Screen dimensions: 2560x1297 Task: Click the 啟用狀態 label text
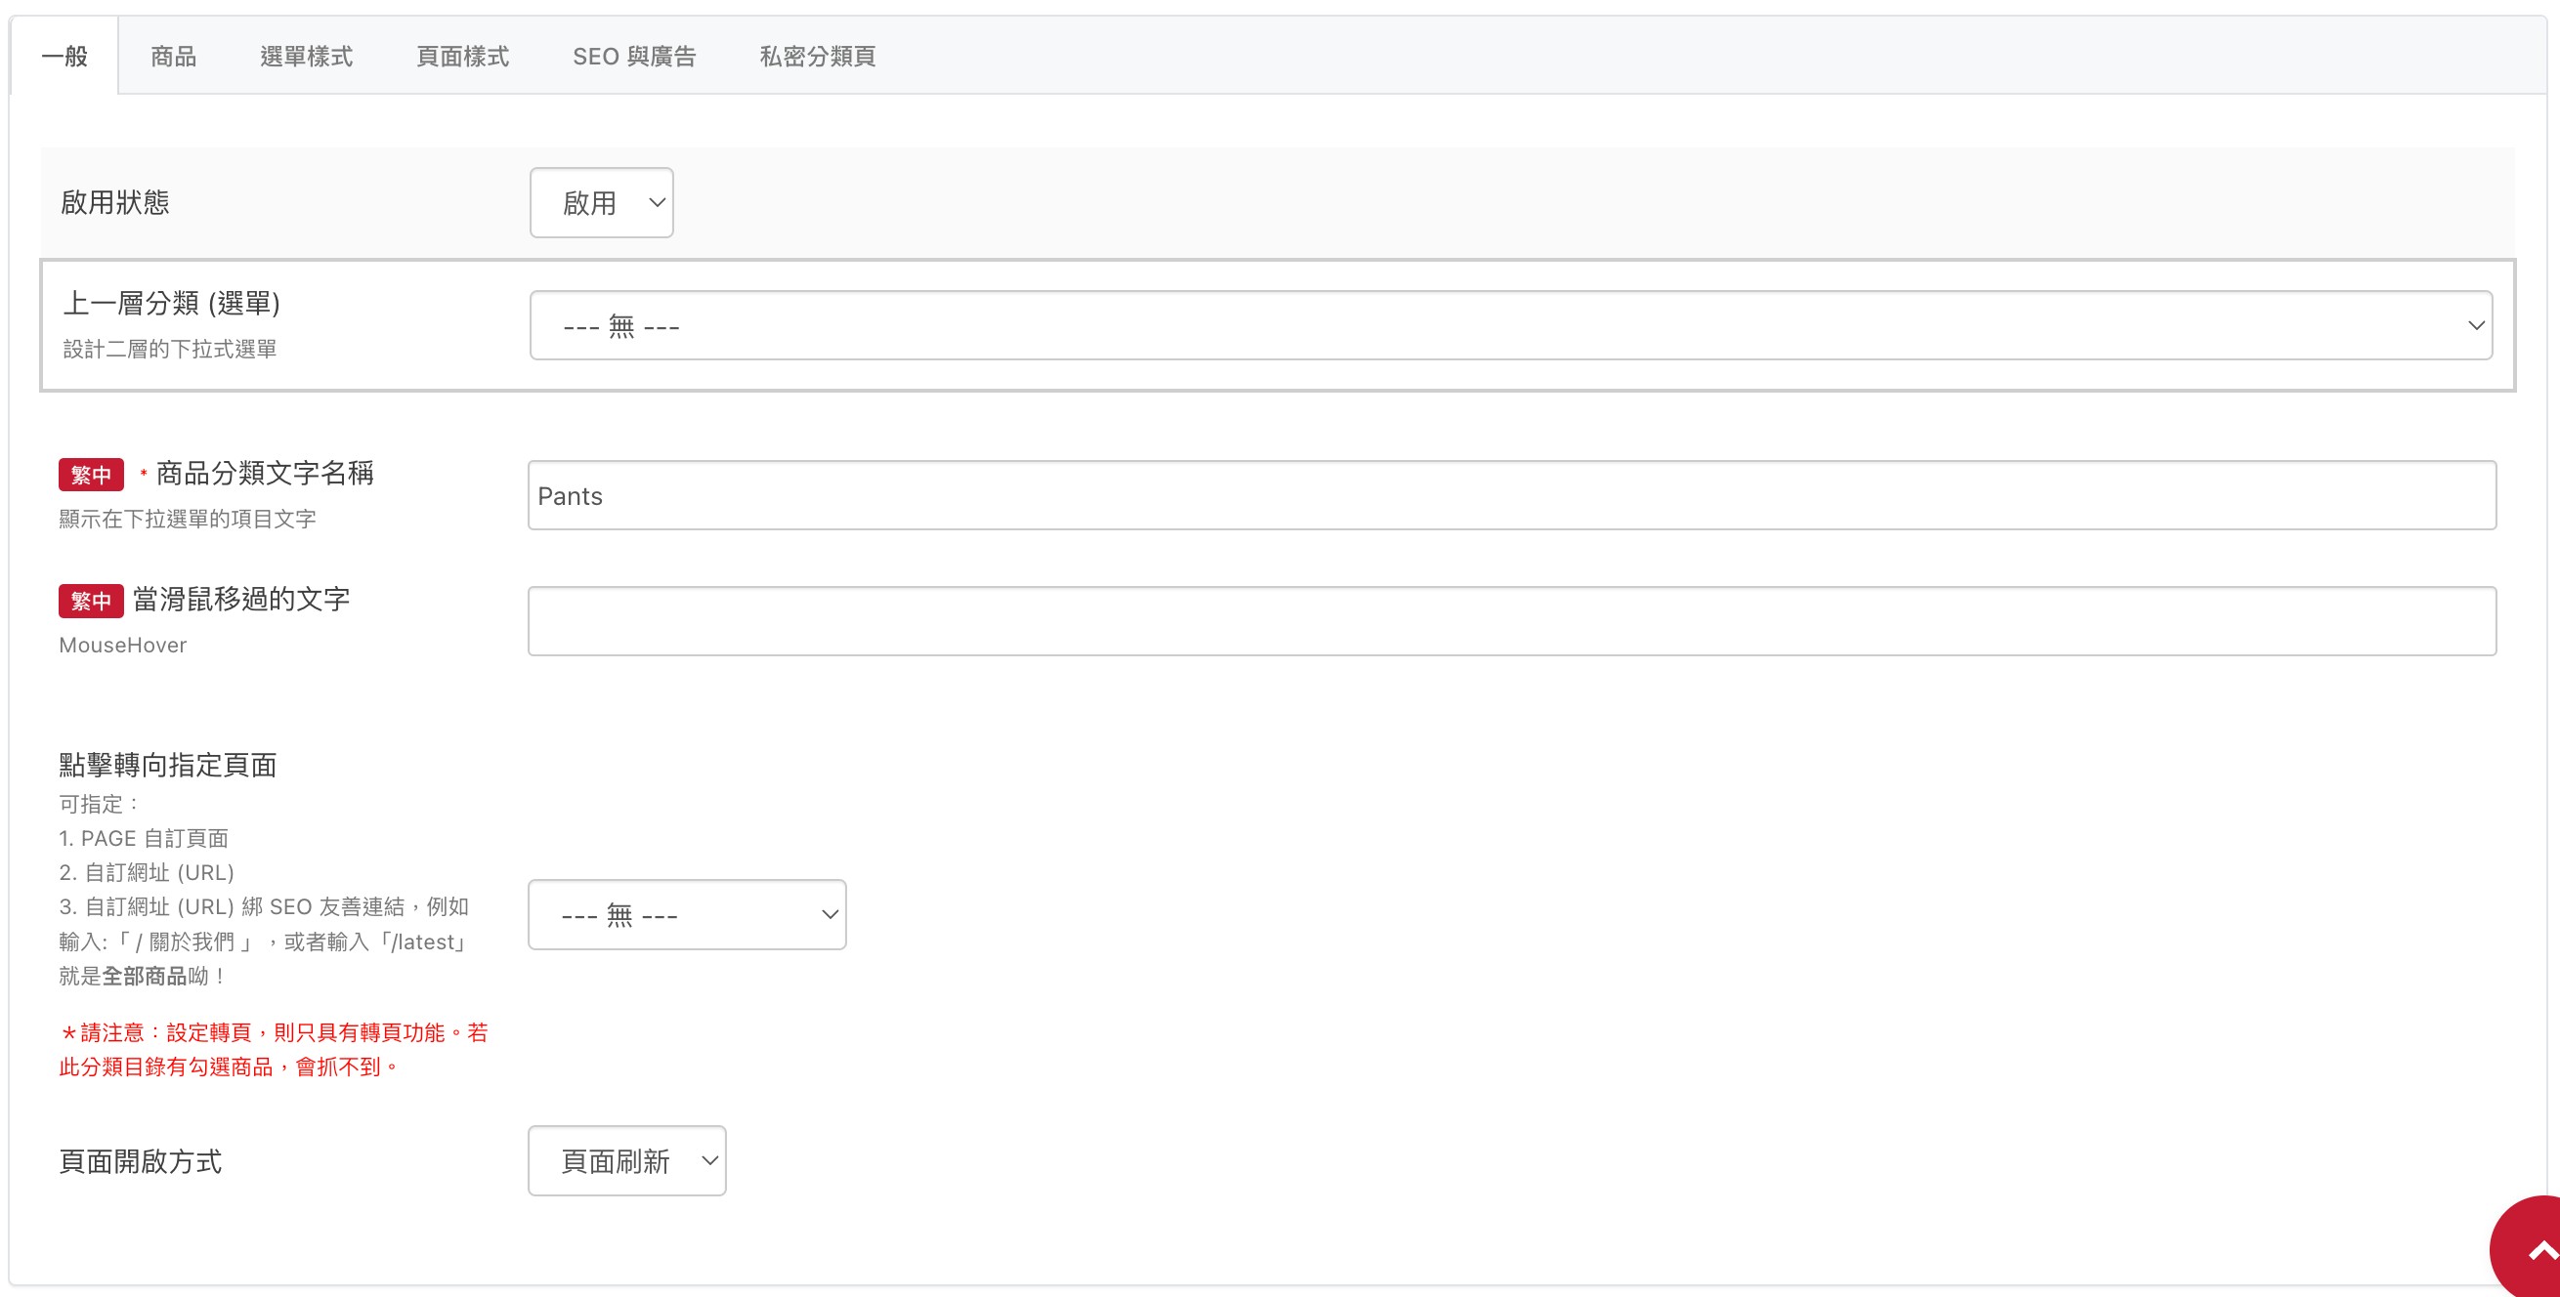click(x=115, y=202)
